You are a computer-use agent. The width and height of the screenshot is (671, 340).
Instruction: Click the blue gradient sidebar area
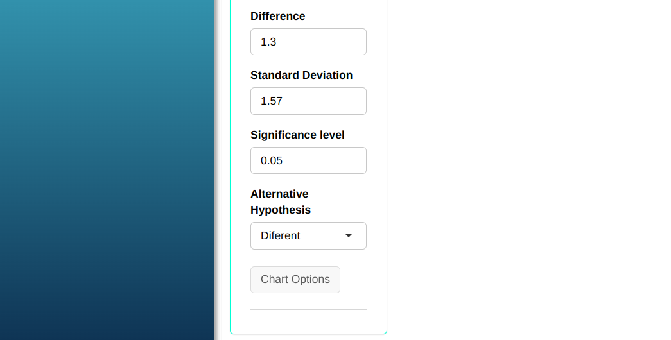(x=107, y=170)
